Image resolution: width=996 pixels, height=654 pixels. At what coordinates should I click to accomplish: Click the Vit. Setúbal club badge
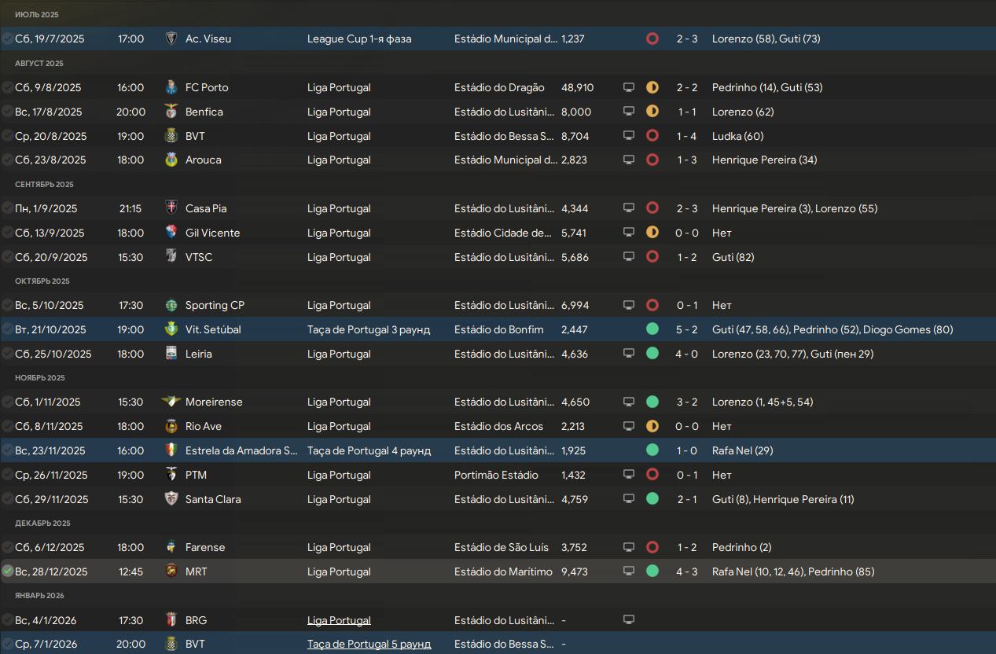coord(171,329)
